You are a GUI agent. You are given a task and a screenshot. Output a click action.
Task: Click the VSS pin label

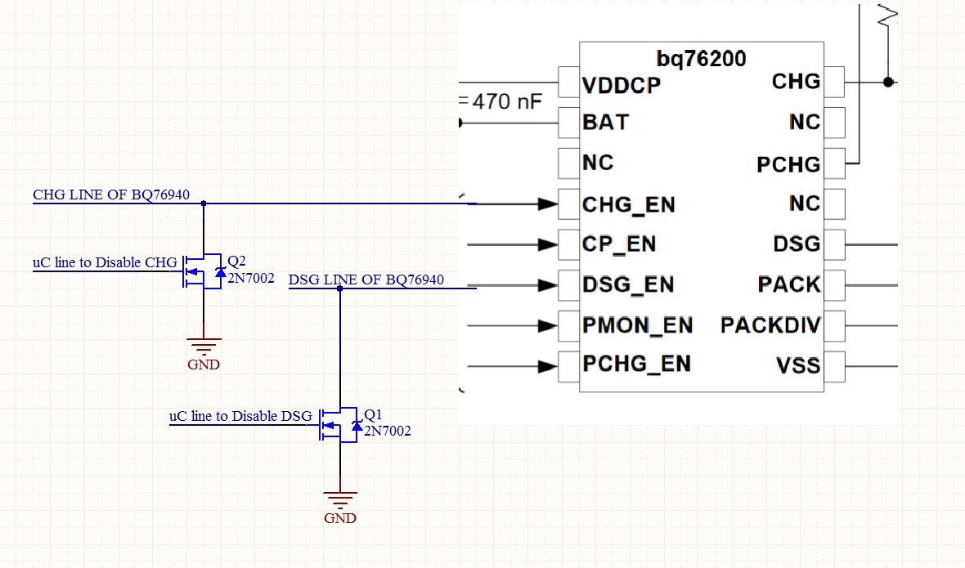point(798,366)
